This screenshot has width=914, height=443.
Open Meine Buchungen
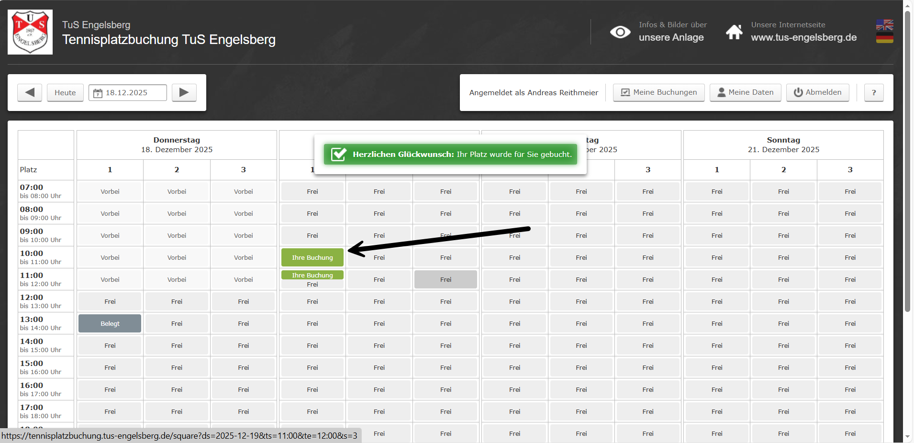(658, 92)
